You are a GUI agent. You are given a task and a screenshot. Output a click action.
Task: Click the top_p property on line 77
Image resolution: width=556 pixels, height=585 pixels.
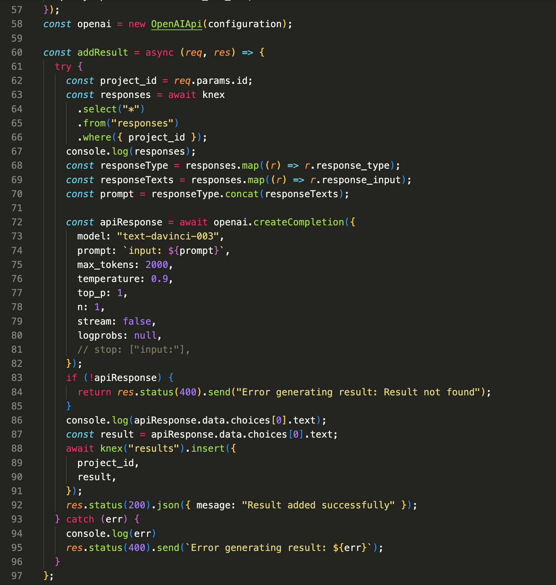coord(91,293)
